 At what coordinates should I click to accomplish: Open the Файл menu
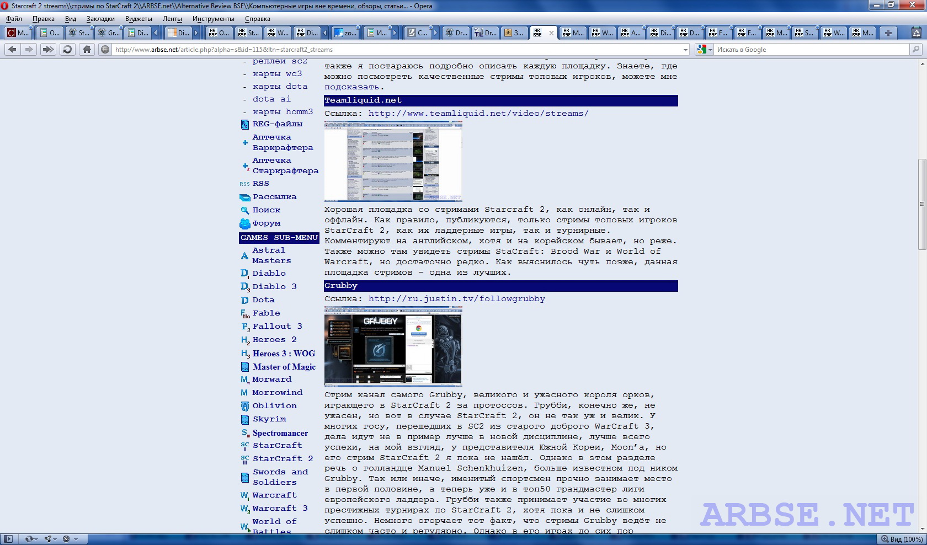coord(14,19)
